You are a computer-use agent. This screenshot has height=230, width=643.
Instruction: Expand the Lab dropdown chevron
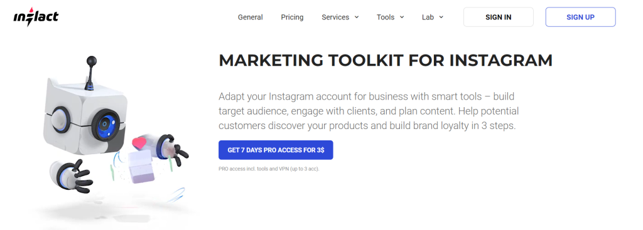point(441,17)
